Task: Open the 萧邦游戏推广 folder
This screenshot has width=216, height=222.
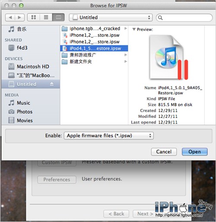Action: point(94,55)
